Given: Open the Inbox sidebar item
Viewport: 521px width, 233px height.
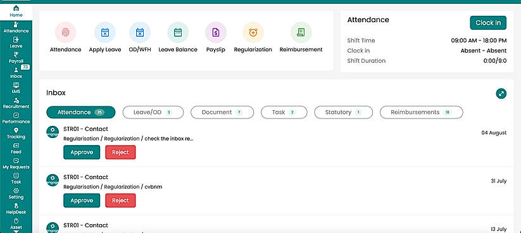Looking at the screenshot, I should [x=16, y=73].
